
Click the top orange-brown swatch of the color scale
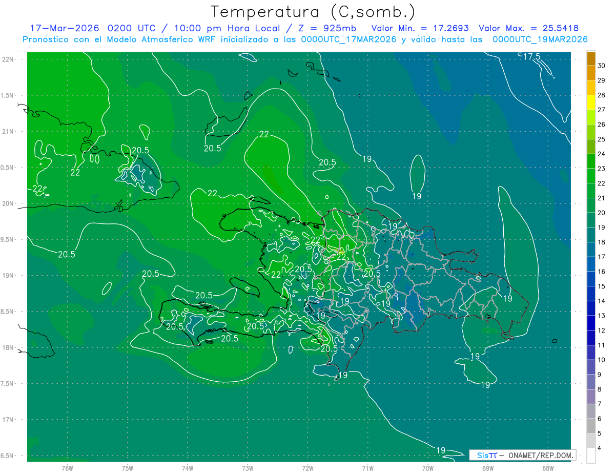coord(591,58)
